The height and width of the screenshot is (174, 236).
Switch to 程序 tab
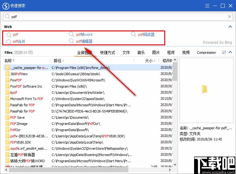(x=171, y=53)
